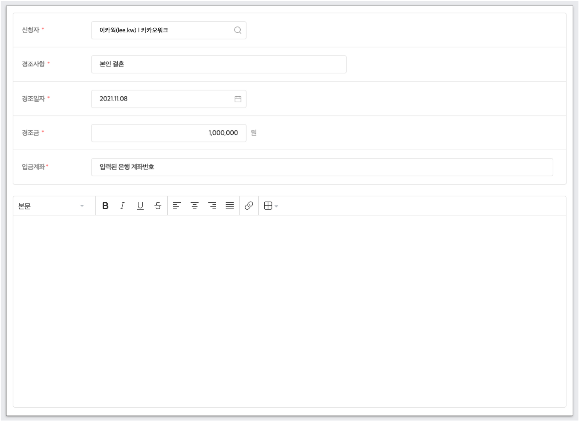This screenshot has width=579, height=421.
Task: Toggle italic text formatting
Action: click(x=122, y=206)
